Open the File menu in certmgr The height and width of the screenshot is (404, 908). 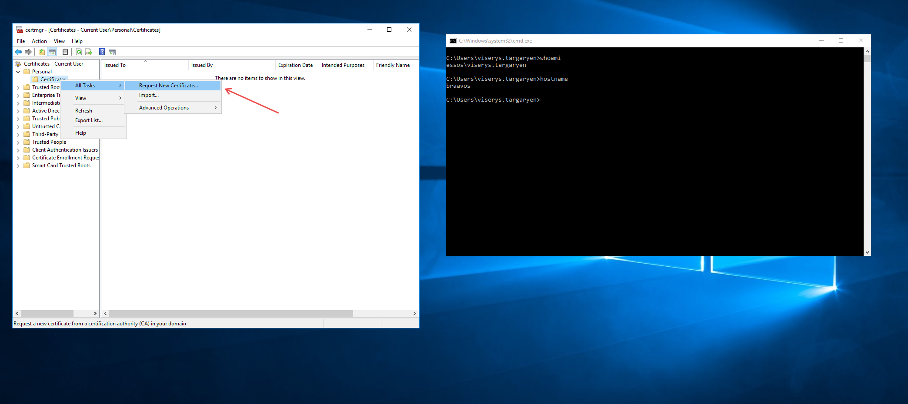[21, 41]
